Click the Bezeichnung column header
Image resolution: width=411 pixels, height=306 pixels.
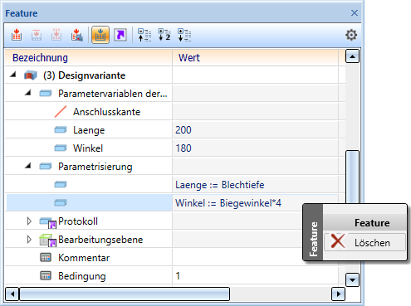(x=89, y=58)
